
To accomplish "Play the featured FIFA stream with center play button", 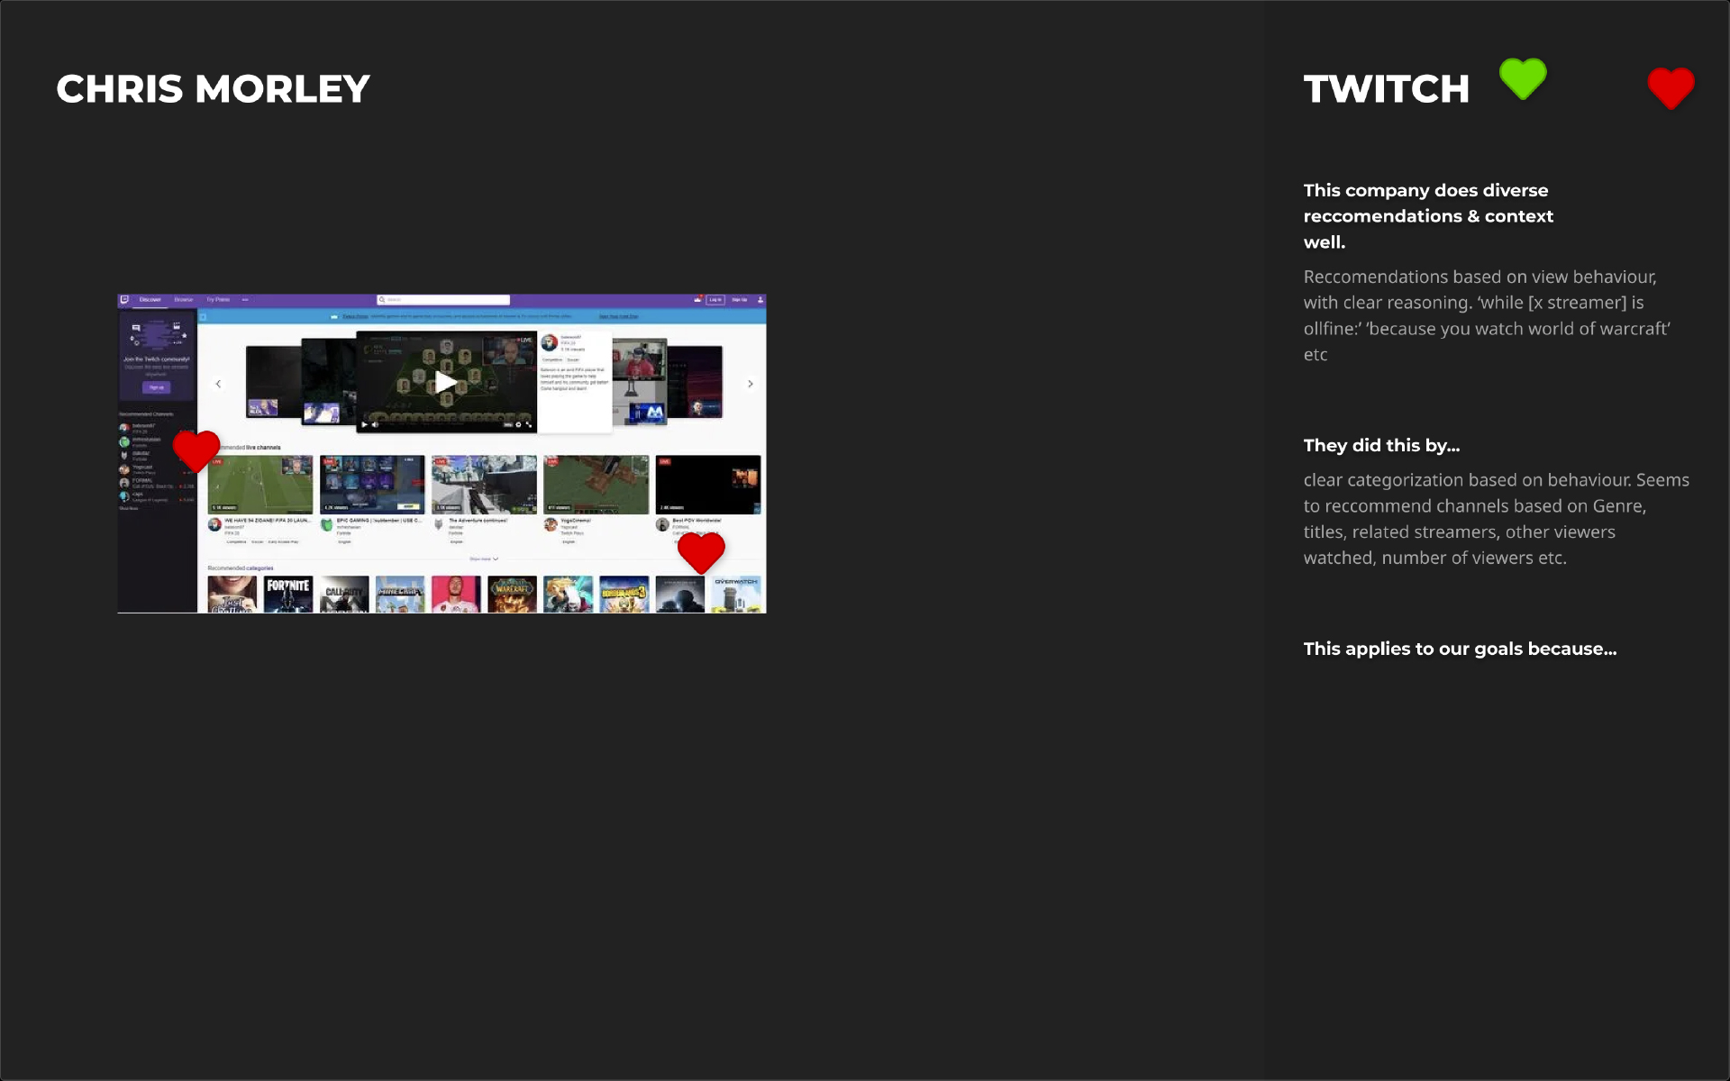I will pyautogui.click(x=446, y=382).
